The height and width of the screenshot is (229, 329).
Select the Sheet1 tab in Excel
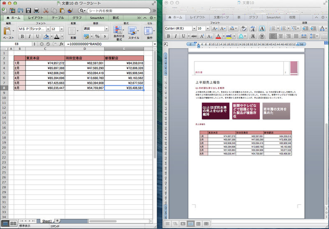[x=47, y=221]
